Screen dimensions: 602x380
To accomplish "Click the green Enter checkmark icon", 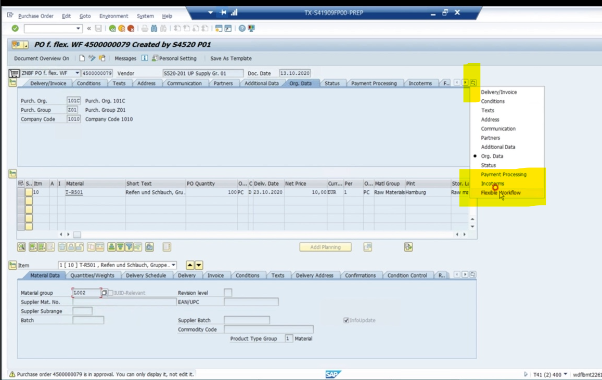I will [x=15, y=28].
